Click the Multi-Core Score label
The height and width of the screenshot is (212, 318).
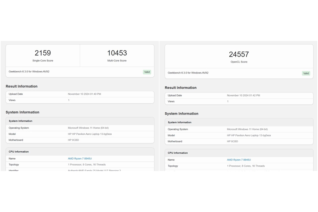[x=117, y=61]
